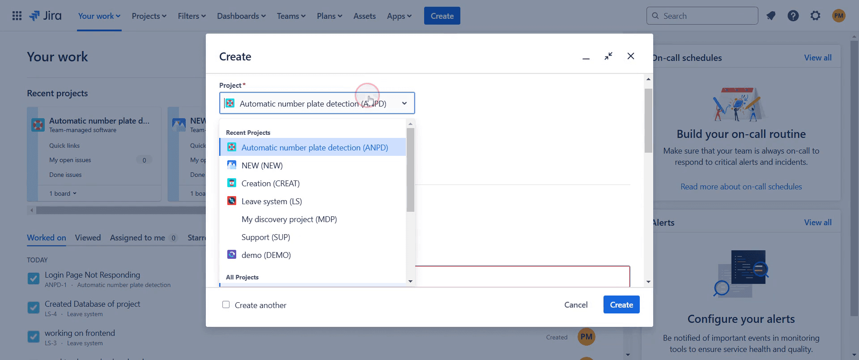Screen dimensions: 859x360
Task: Click the ANPD project avatar in Recent projects card
Action: point(38,125)
